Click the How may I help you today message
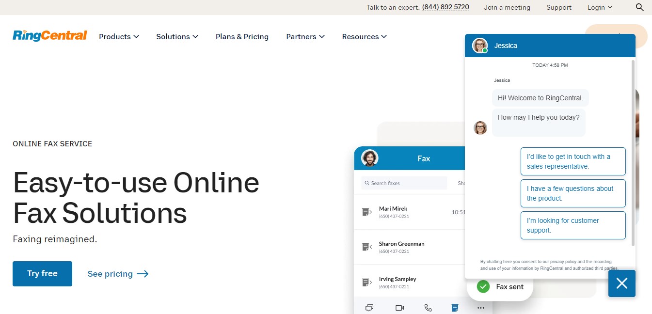The image size is (652, 314). click(x=539, y=122)
